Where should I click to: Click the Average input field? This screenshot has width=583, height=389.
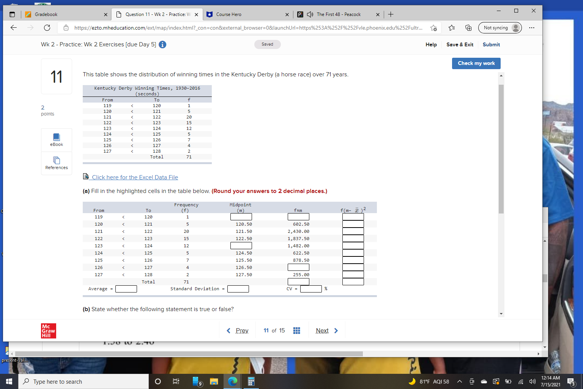(x=126, y=289)
